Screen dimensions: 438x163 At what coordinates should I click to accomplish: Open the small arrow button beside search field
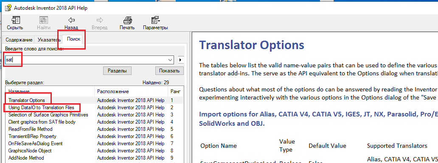point(181,60)
